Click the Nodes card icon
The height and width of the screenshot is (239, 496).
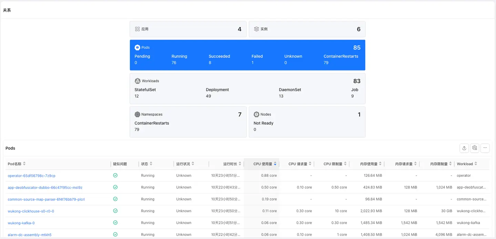click(x=256, y=114)
